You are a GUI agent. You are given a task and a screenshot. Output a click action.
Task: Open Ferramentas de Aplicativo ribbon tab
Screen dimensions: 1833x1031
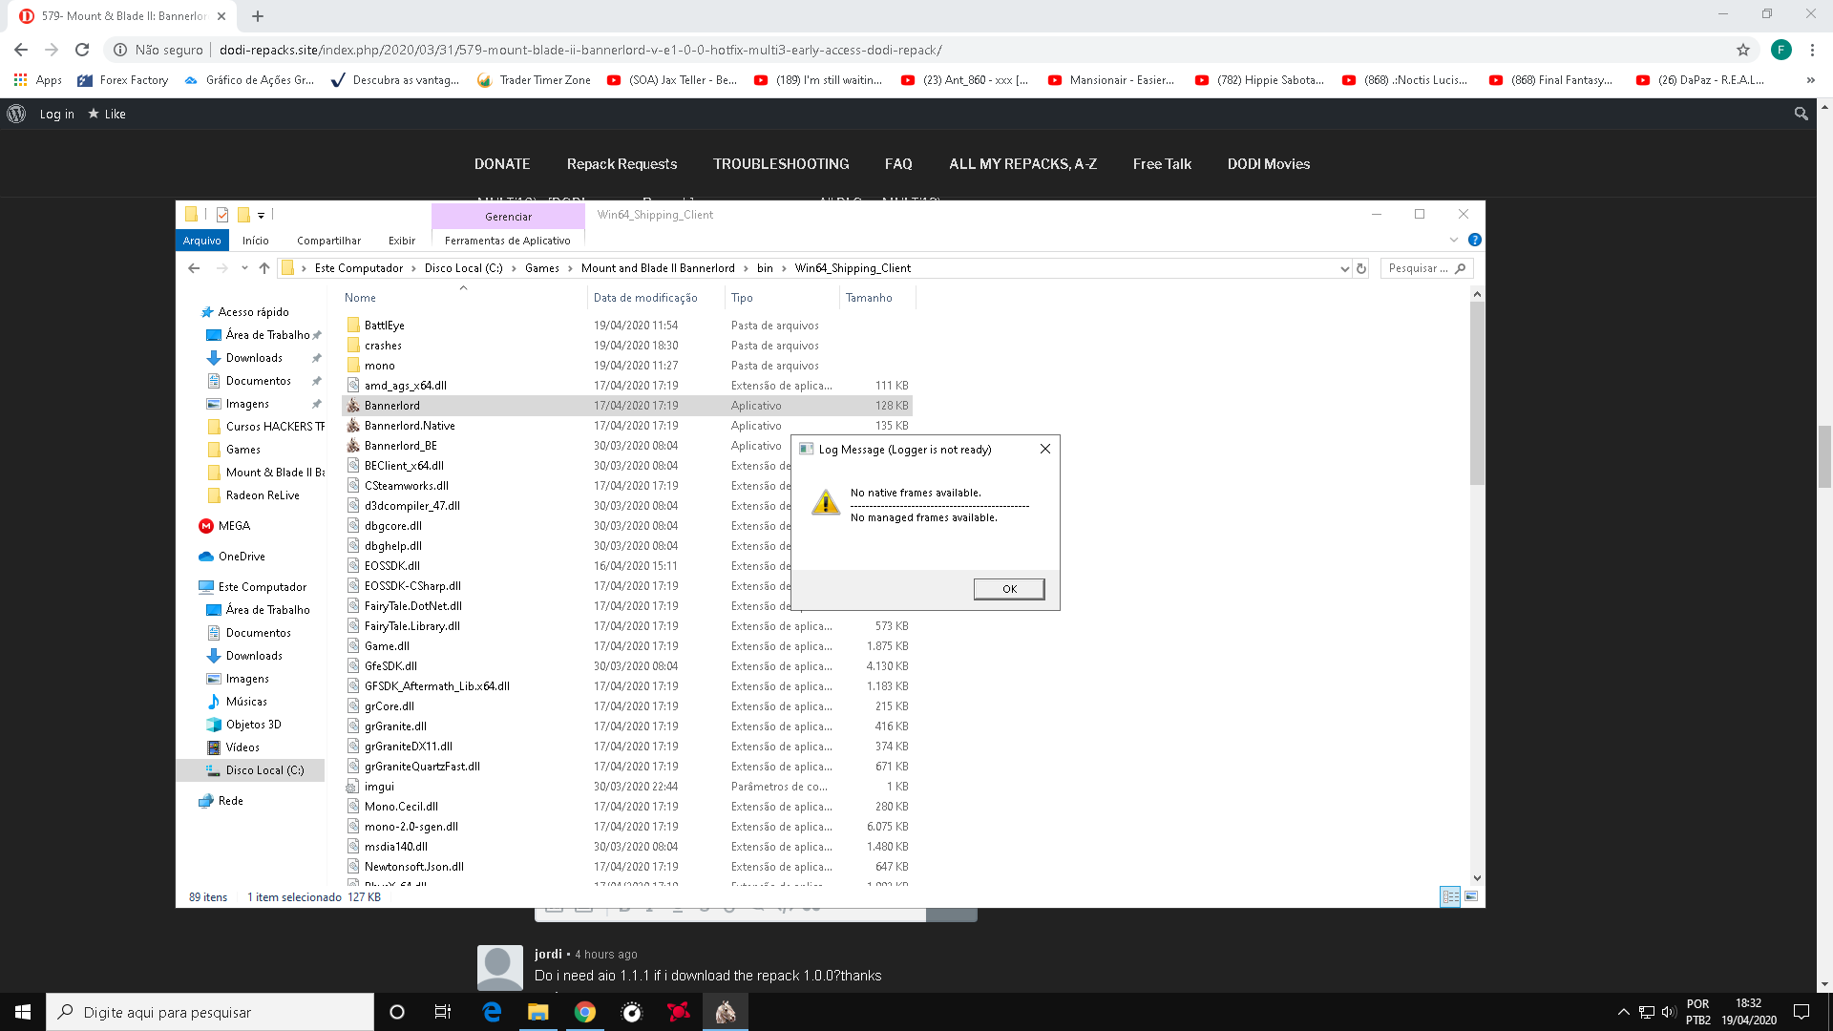point(507,241)
